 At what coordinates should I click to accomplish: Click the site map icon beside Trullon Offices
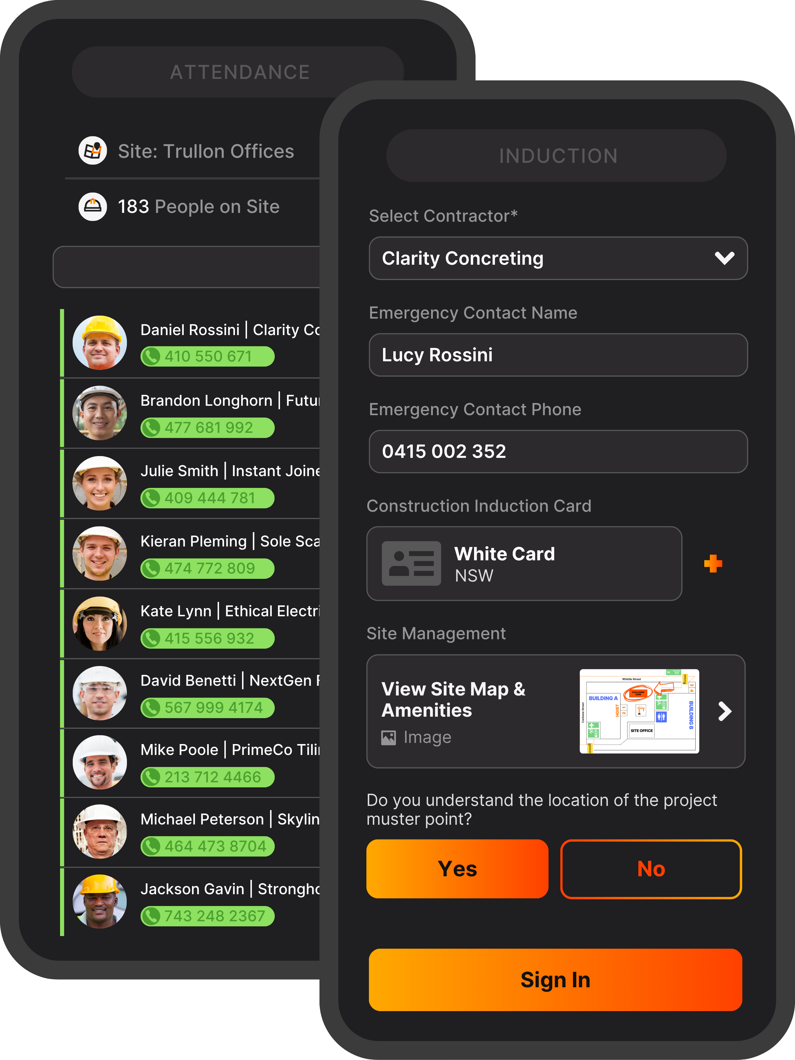tap(92, 150)
